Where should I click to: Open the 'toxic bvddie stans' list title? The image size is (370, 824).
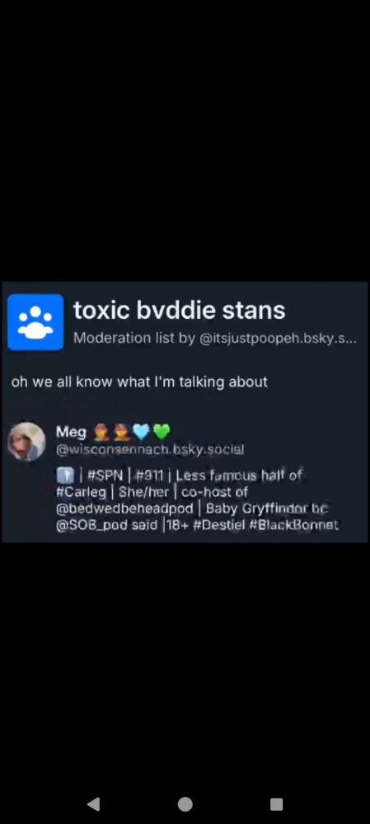[x=179, y=310]
